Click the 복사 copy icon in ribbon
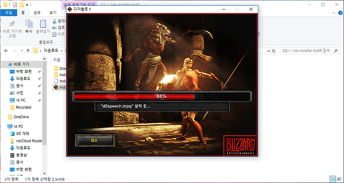 pos(29,24)
